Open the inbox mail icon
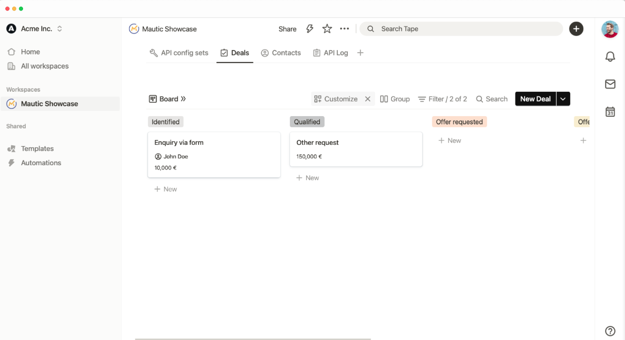This screenshot has width=625, height=340. point(610,84)
